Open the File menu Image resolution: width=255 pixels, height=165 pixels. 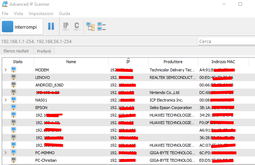click(x=5, y=14)
